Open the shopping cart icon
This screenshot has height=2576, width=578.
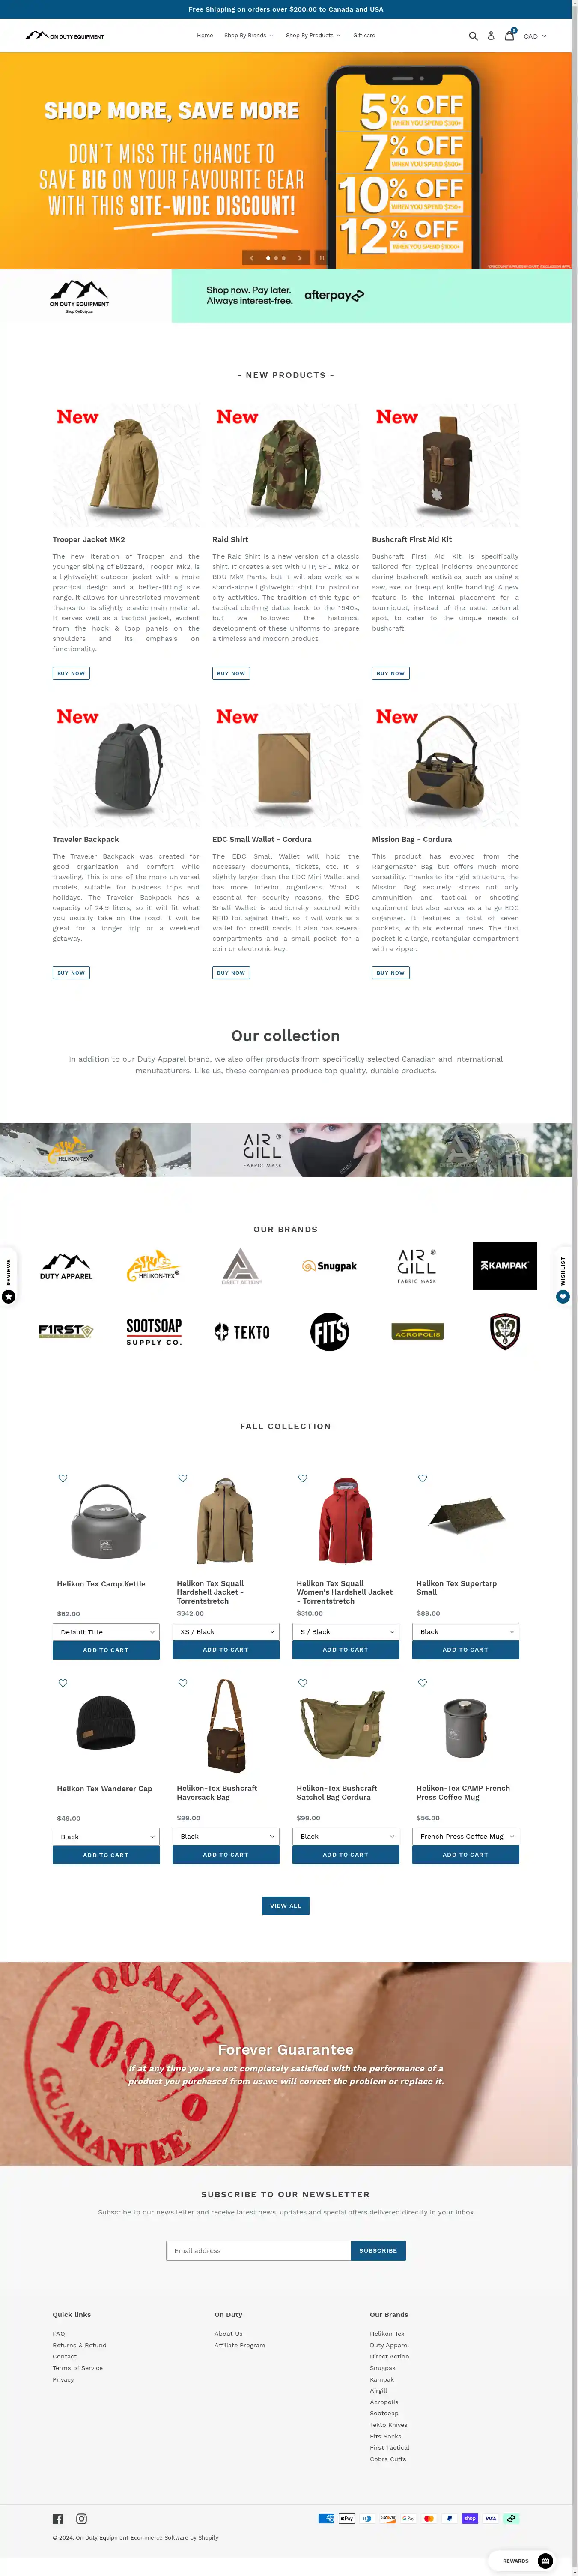(509, 35)
